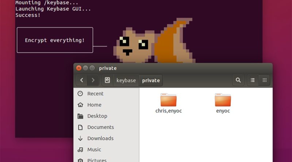The width and height of the screenshot is (292, 162).
Task: Click the Home house icon
Action: pyautogui.click(x=80, y=105)
